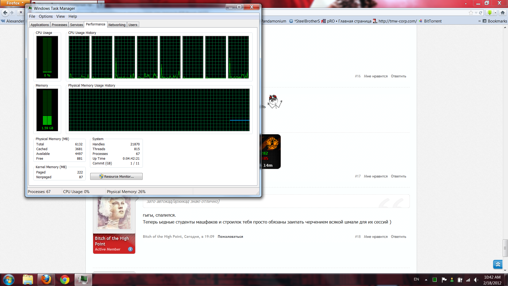The image size is (508, 286).
Task: Click Ответить link on post #18
Action: tap(398, 237)
